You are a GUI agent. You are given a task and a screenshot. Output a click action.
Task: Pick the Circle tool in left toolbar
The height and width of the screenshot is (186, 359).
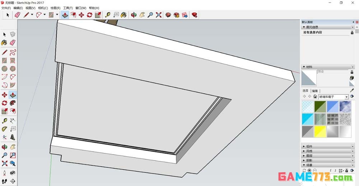[x=4, y=68]
